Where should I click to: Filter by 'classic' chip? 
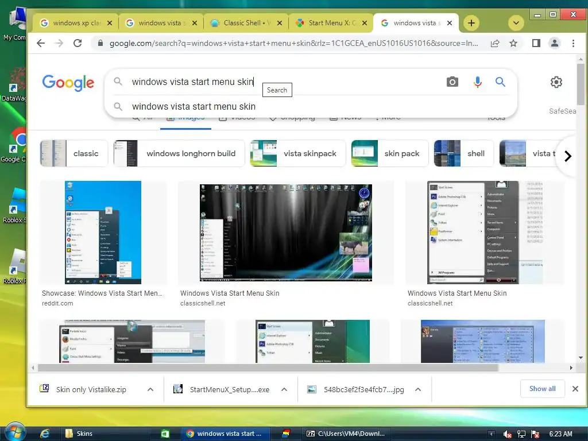coord(74,153)
